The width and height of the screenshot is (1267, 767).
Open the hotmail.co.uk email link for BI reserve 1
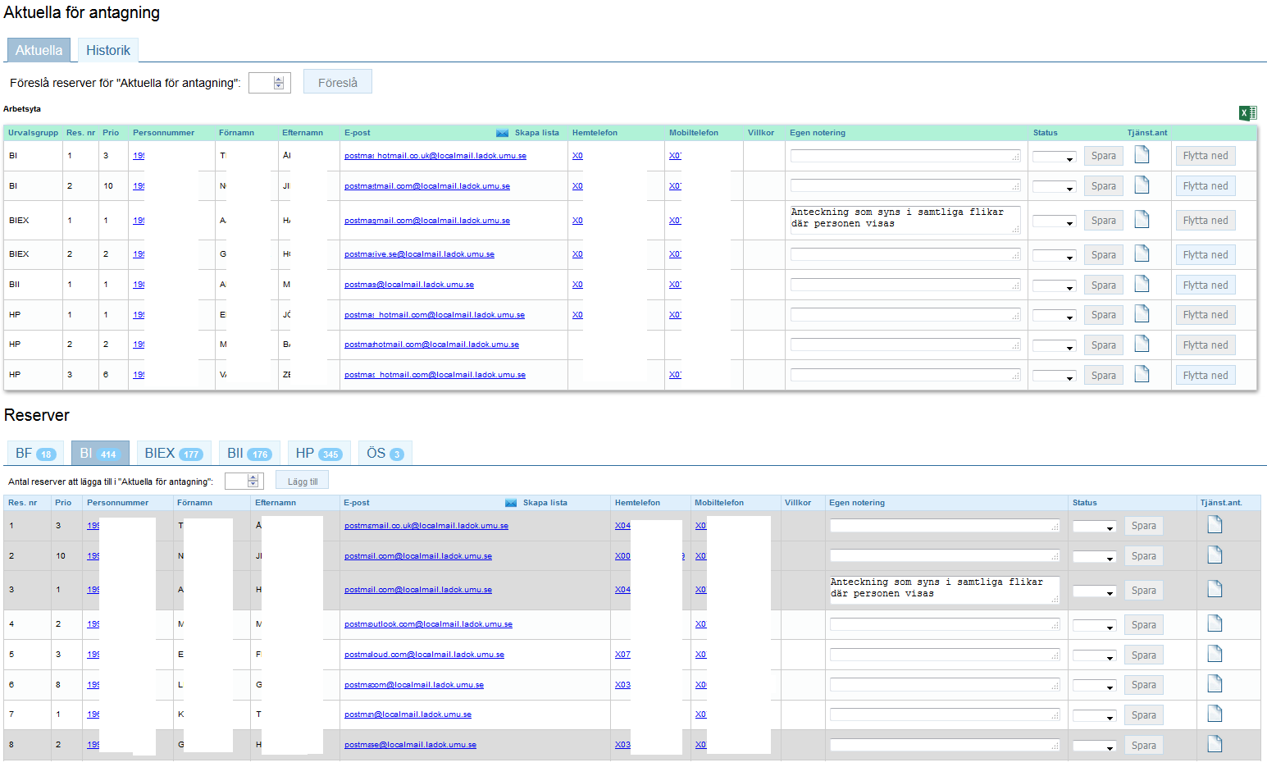pyautogui.click(x=435, y=156)
